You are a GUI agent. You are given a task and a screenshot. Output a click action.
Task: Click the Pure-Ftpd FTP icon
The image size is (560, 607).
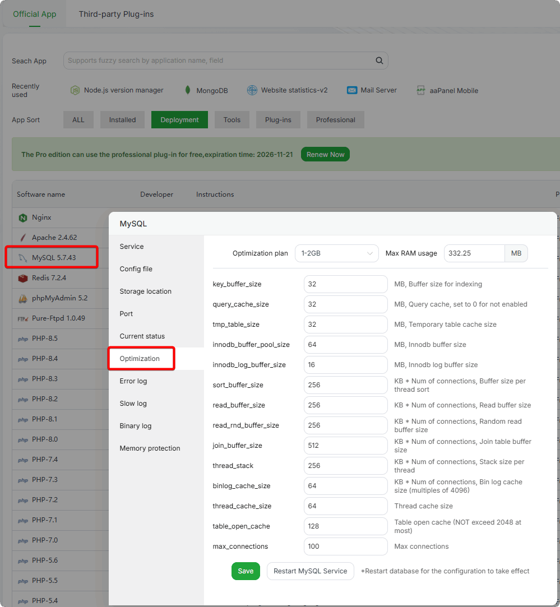pos(23,318)
